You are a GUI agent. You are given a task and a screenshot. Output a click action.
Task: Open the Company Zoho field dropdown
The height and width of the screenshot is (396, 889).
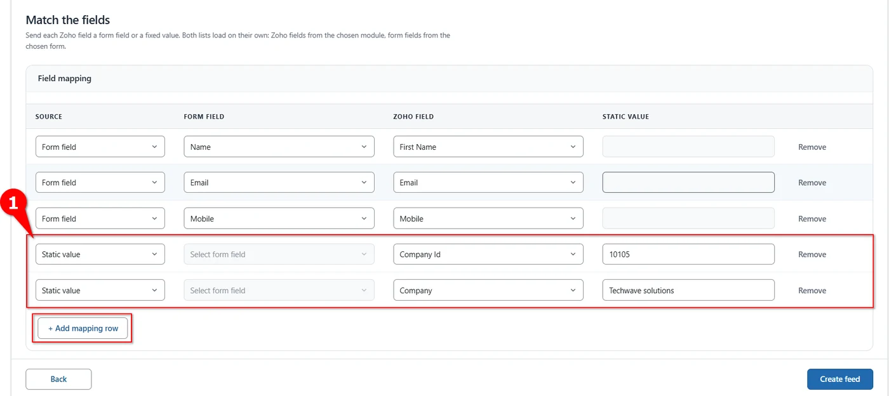point(488,290)
